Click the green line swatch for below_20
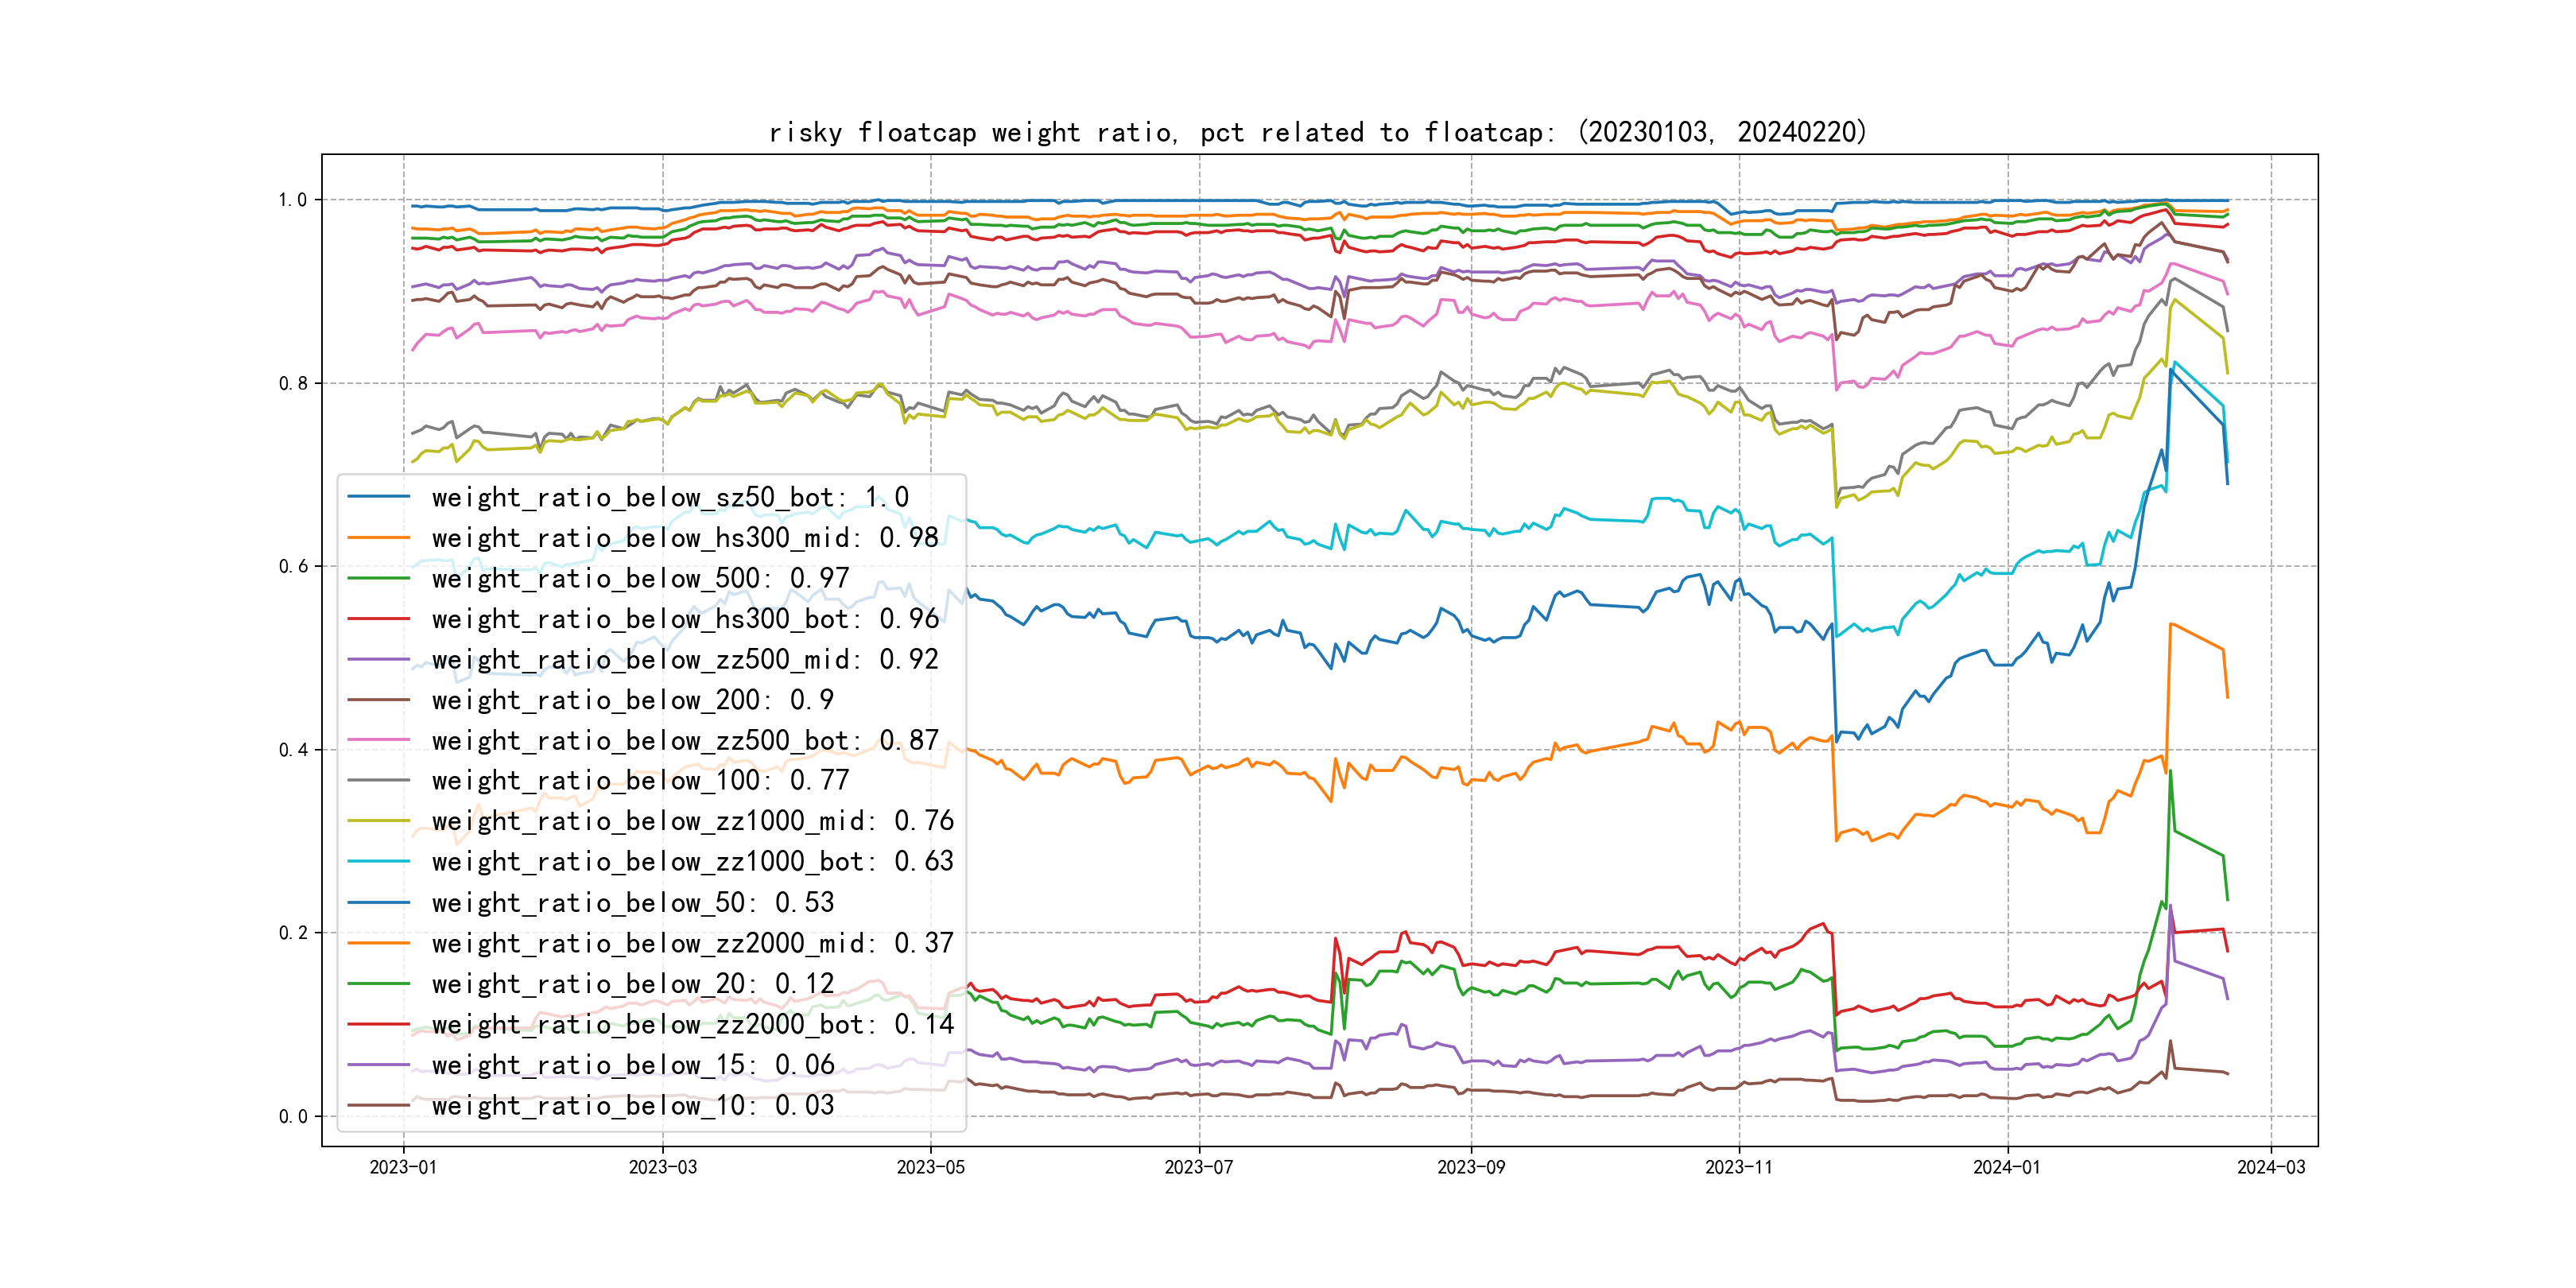 pyautogui.click(x=378, y=984)
